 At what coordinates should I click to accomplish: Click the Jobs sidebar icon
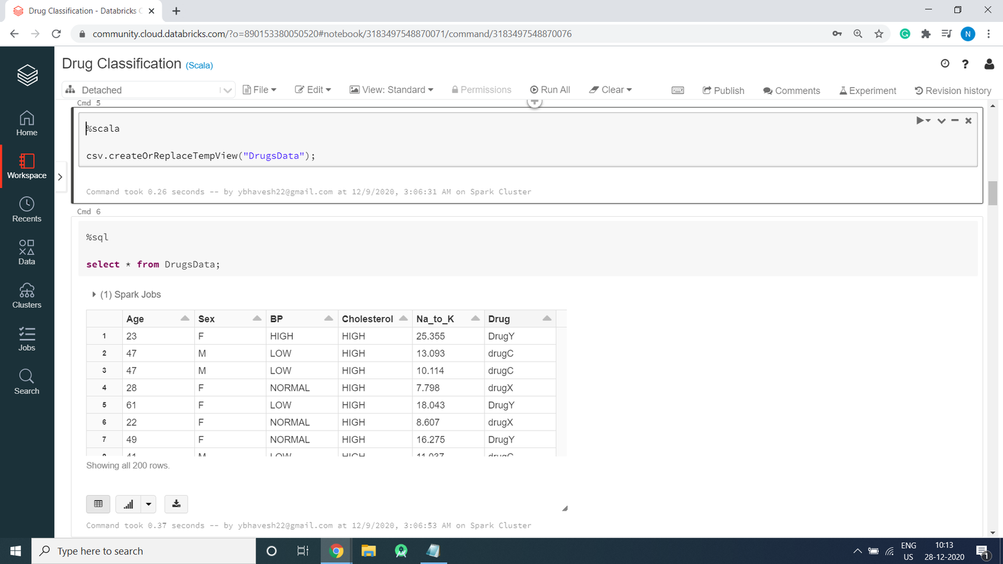point(26,338)
